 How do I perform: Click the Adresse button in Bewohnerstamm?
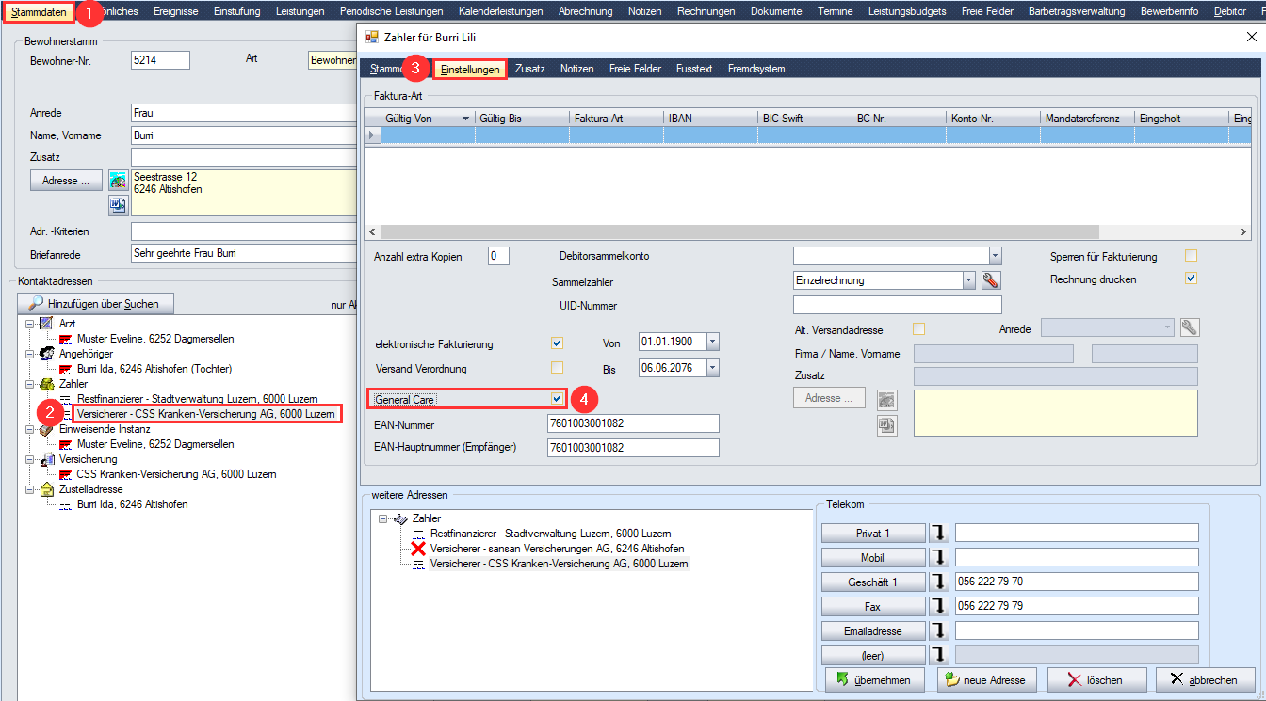click(67, 181)
